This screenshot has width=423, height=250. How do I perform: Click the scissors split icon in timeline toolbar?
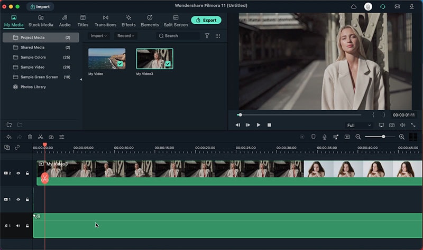coord(40,137)
